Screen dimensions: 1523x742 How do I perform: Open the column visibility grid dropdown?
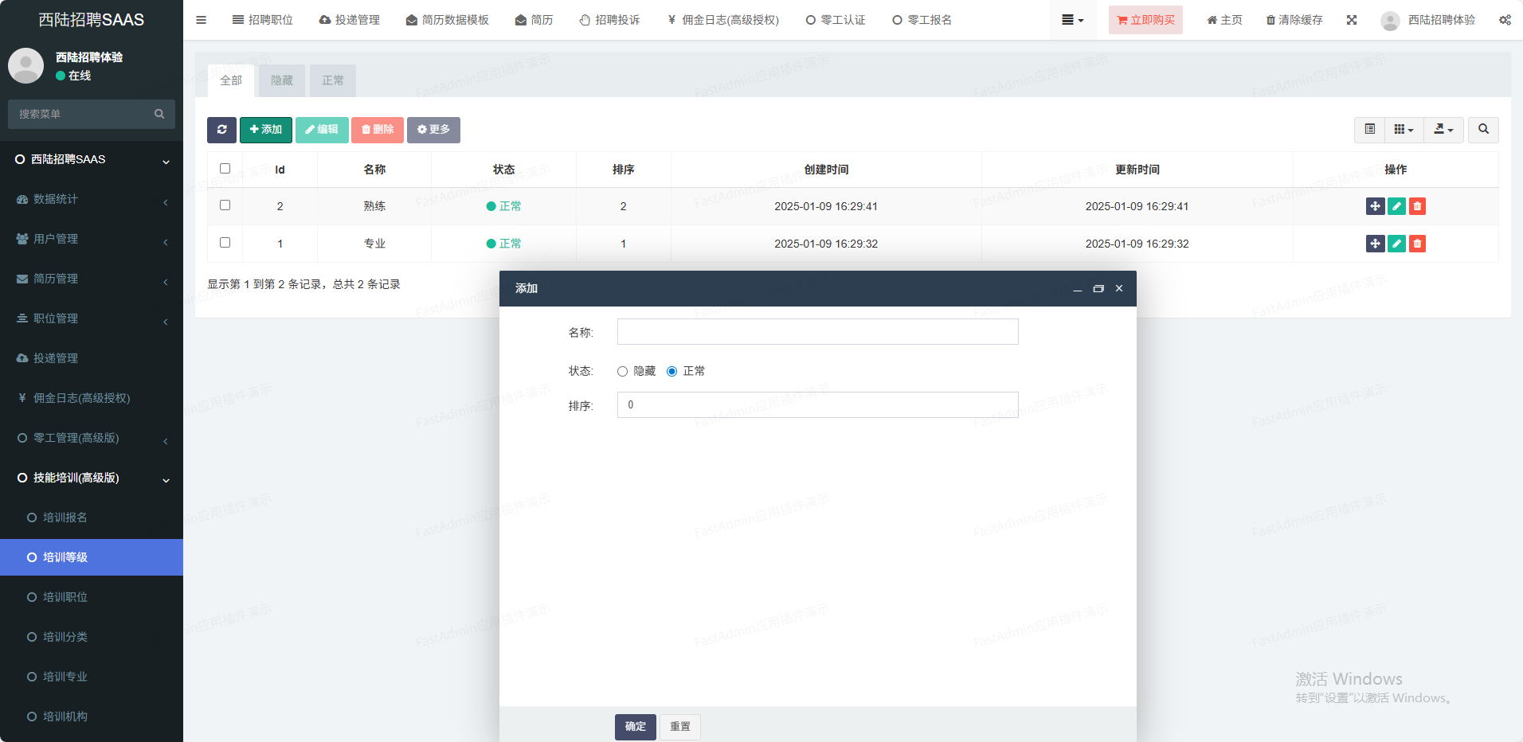tap(1404, 130)
